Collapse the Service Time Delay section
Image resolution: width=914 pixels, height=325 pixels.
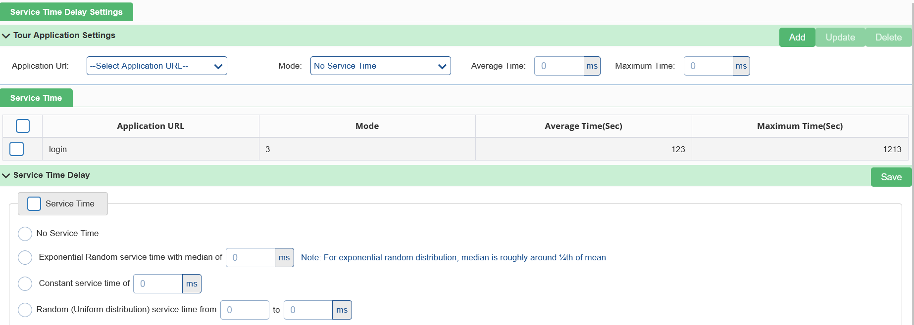click(x=6, y=175)
